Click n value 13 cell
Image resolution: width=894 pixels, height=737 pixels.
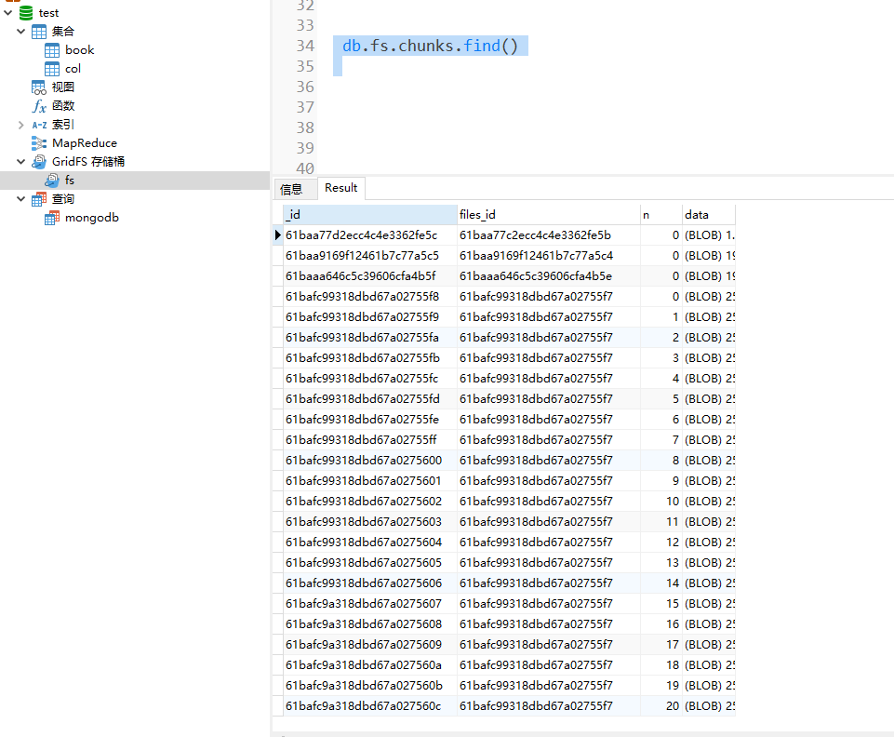click(x=661, y=563)
